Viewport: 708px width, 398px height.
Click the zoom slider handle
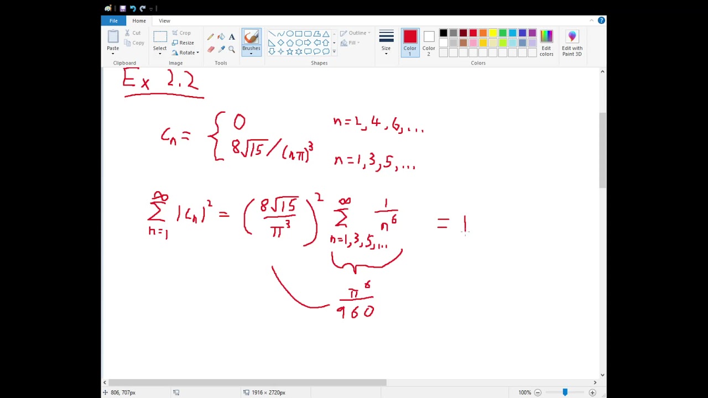(565, 392)
